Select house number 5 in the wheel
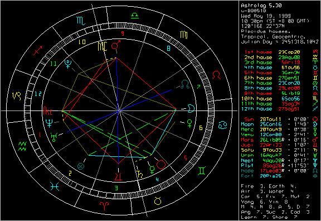Screen dimensions: 321x221 (x=186, y=158)
